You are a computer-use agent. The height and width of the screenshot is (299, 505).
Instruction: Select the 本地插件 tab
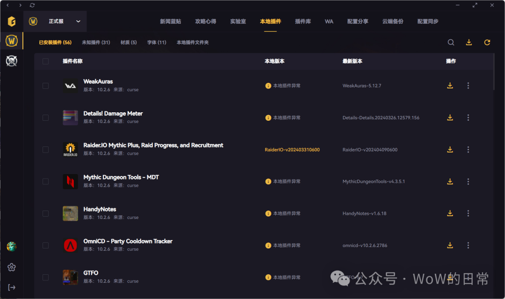point(271,21)
